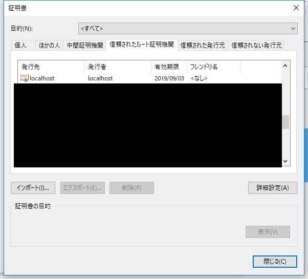The image size is (308, 279).
Task: Switch to the ほかの人 tab
Action: click(x=49, y=46)
